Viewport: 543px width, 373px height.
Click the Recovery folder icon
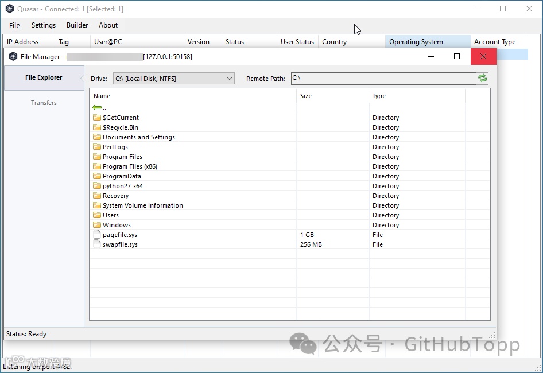pyautogui.click(x=97, y=195)
